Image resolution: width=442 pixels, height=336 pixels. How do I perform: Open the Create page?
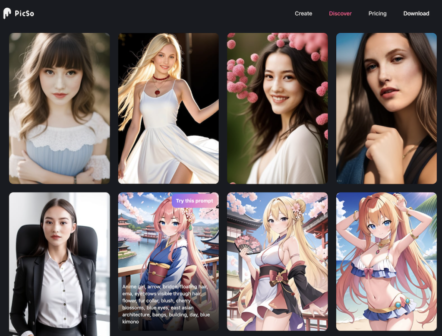(303, 13)
